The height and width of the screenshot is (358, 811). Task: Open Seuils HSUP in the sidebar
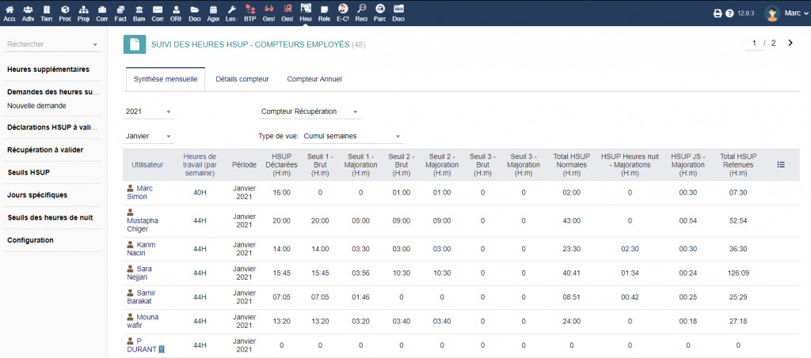click(x=29, y=172)
